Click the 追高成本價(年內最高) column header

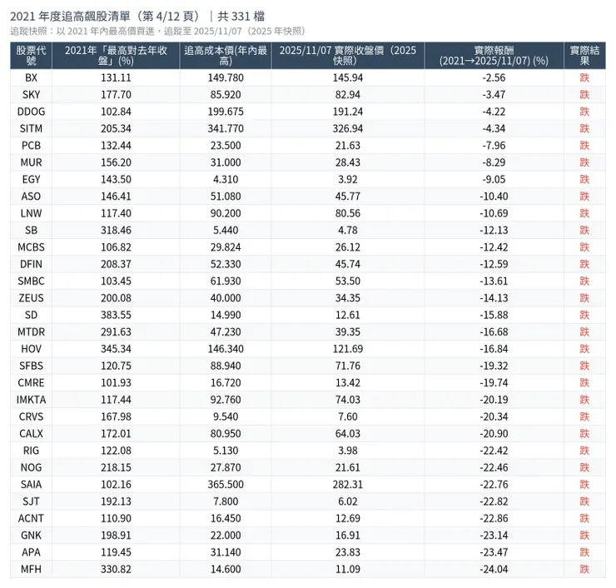226,56
